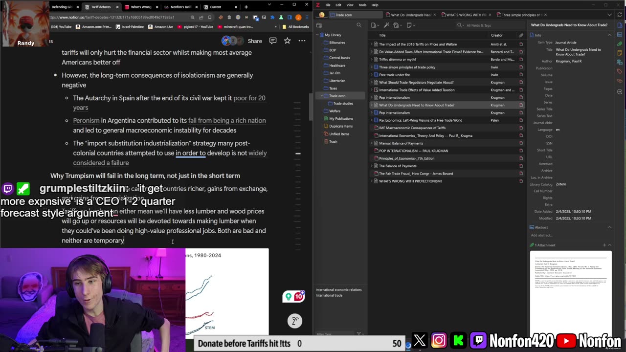Collapse the Attachment section chevron
626x352 pixels.
click(x=610, y=245)
